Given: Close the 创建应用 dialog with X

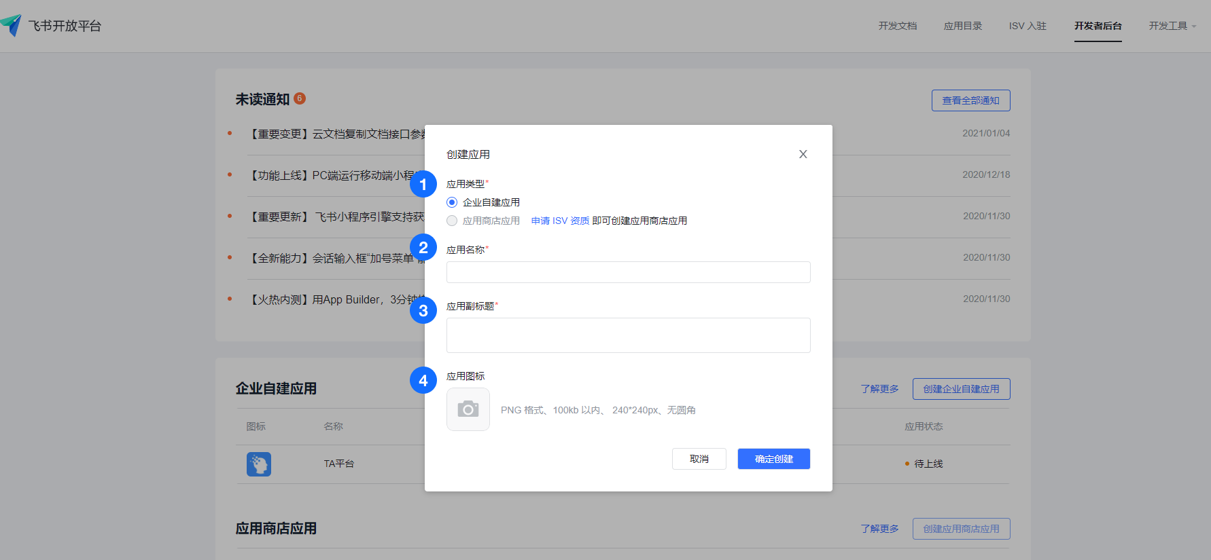Looking at the screenshot, I should tap(803, 154).
